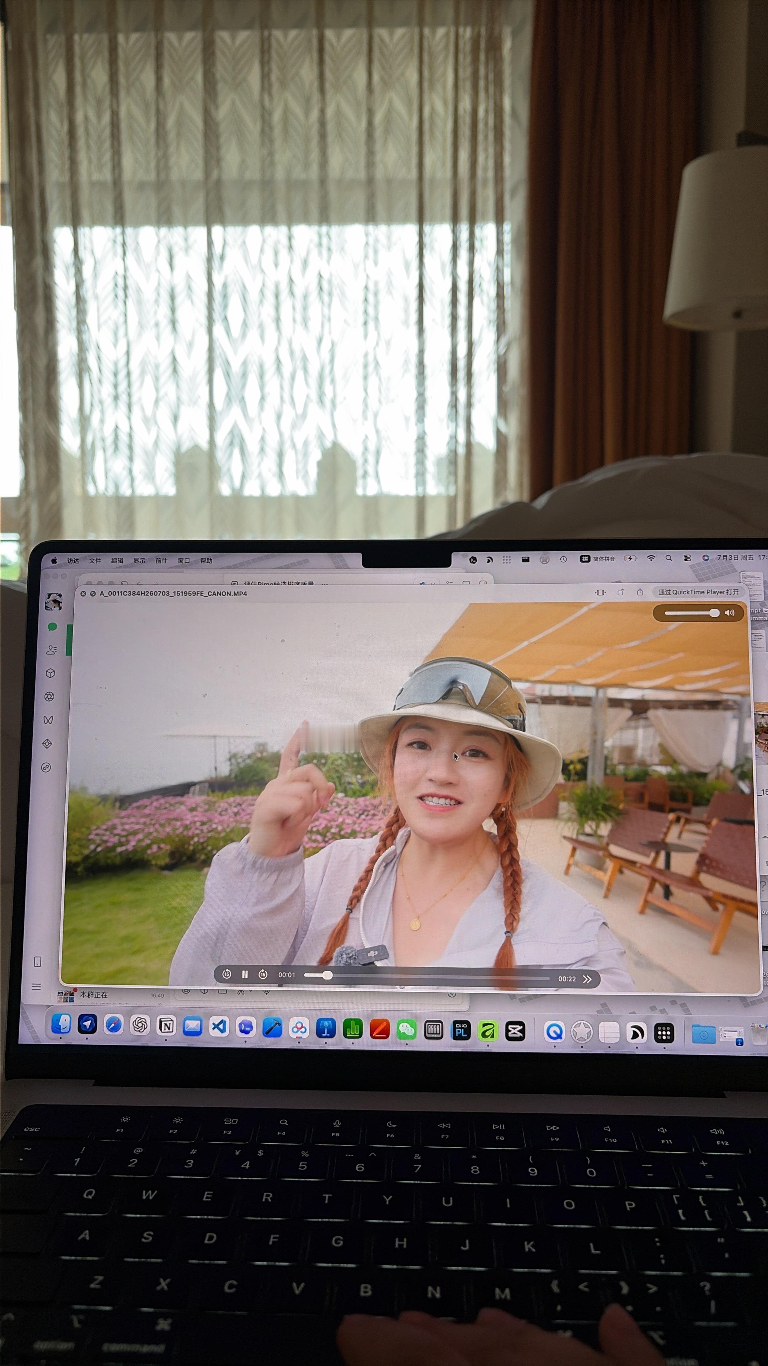Open the playback options double-chevron
Image resolution: width=768 pixels, height=1366 pixels.
click(x=587, y=979)
